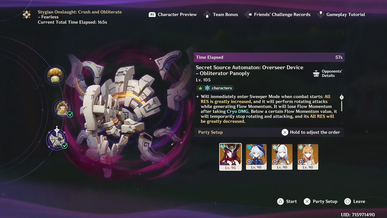The height and width of the screenshot is (218, 387).
Task: Click the R1 button icon
Action: (x=152, y=15)
